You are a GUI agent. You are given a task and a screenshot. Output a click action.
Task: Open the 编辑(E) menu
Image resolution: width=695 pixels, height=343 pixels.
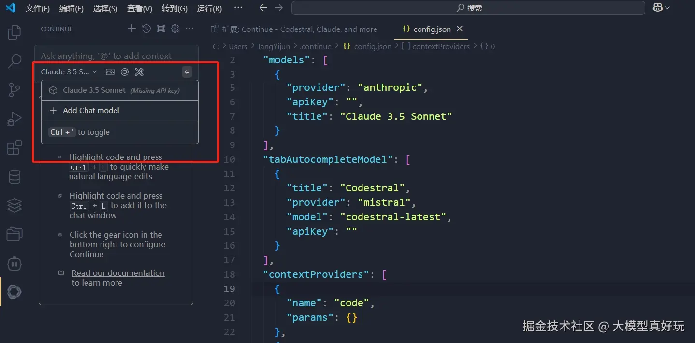(x=72, y=8)
